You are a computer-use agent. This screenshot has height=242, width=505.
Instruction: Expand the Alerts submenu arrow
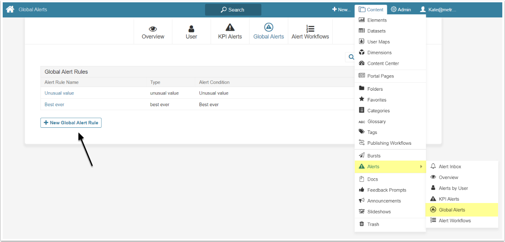[421, 167]
